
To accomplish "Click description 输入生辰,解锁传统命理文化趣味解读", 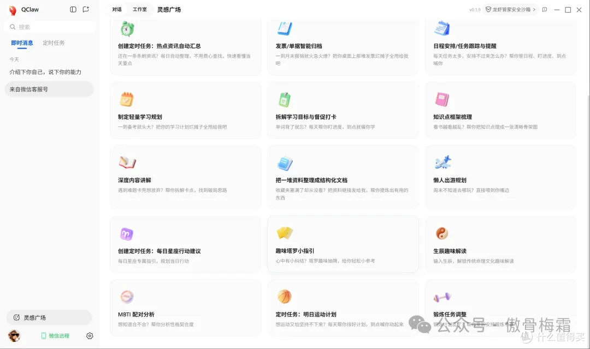I will 473,261.
